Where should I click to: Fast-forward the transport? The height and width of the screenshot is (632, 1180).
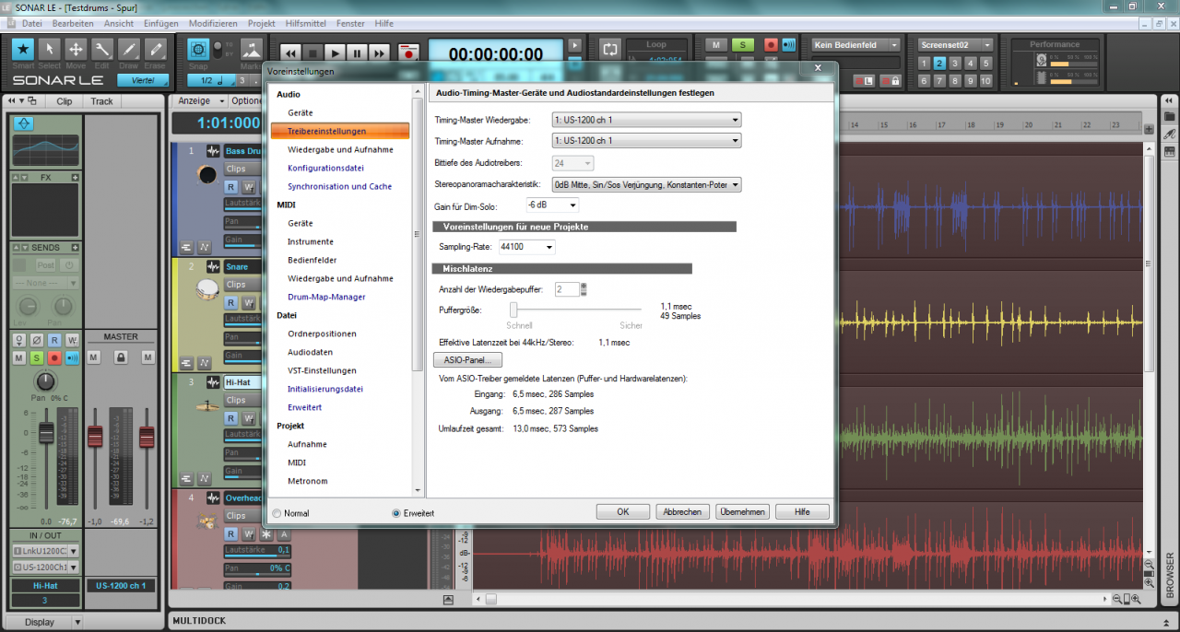click(380, 54)
